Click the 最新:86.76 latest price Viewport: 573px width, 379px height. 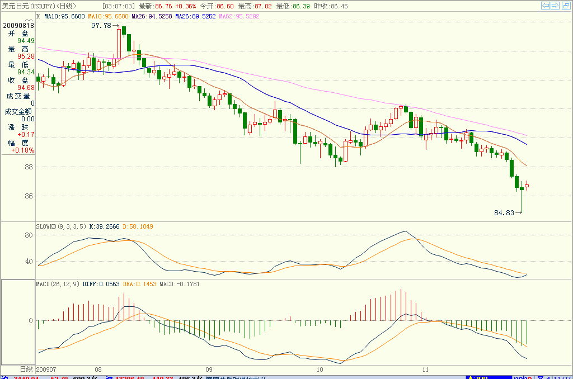point(156,6)
